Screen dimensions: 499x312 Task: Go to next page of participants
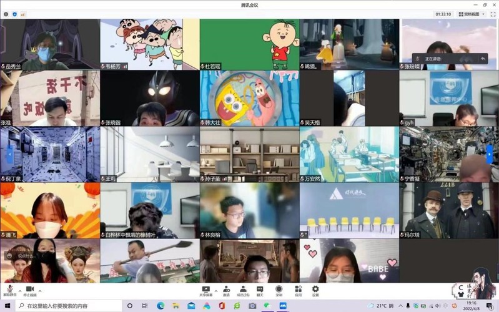click(490, 154)
